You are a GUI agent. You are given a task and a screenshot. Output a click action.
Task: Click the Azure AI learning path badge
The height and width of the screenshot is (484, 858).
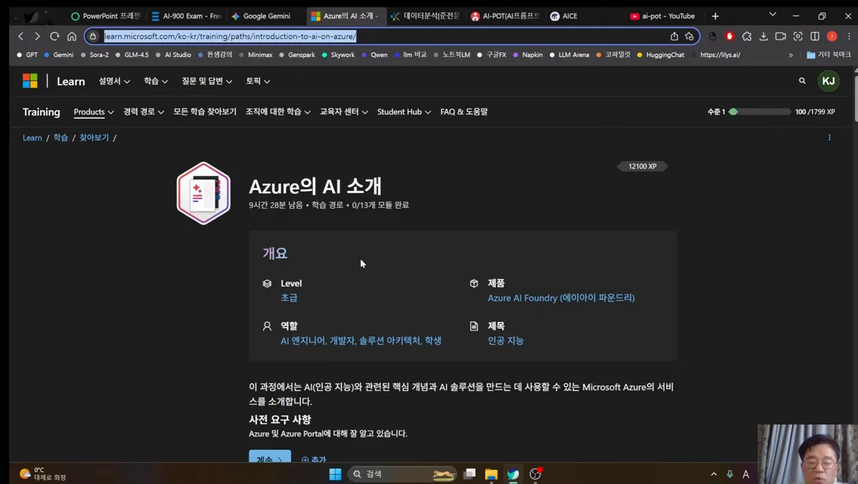[x=203, y=193]
